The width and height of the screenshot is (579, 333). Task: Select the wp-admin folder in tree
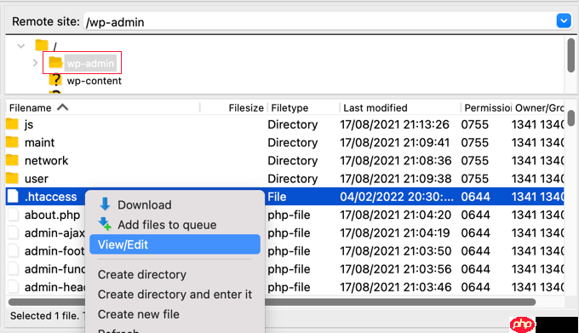[90, 63]
